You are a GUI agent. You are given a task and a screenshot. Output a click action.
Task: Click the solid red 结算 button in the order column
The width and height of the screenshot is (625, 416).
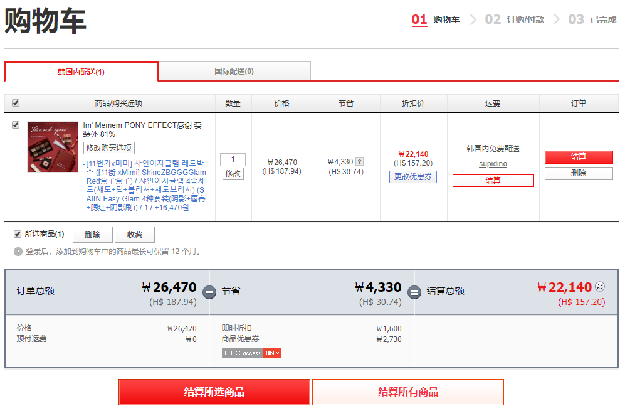[x=579, y=157]
